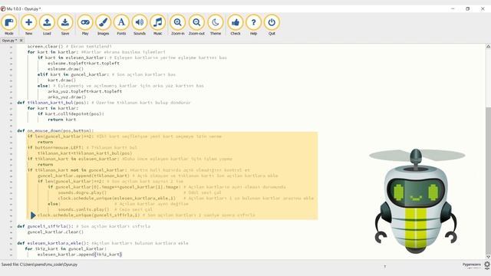Click on guncel_kartlar.clear() line
Screen dimensions: 491x276
[55, 232]
